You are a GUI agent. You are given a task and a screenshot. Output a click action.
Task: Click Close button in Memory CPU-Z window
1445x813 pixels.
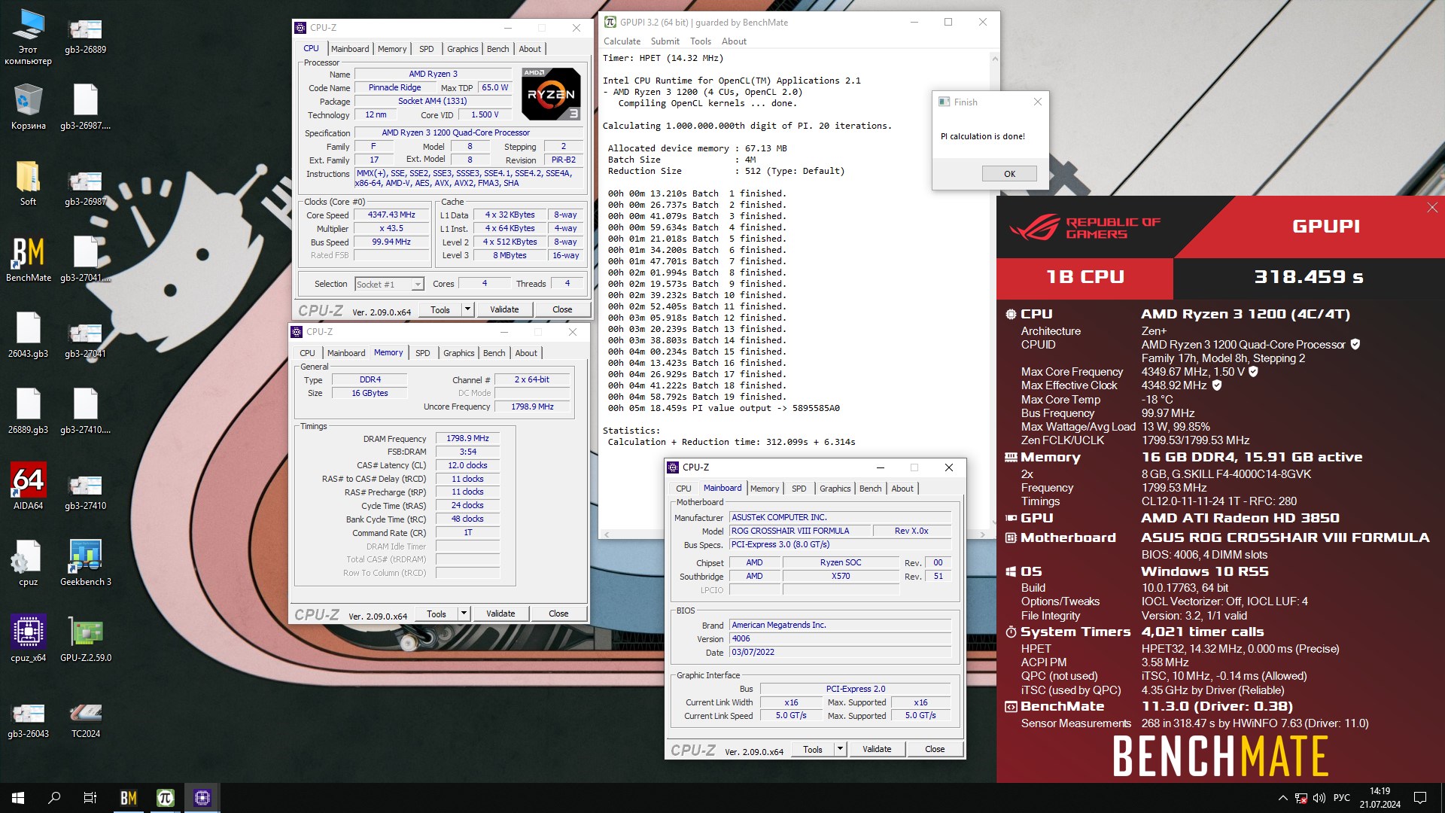click(558, 614)
